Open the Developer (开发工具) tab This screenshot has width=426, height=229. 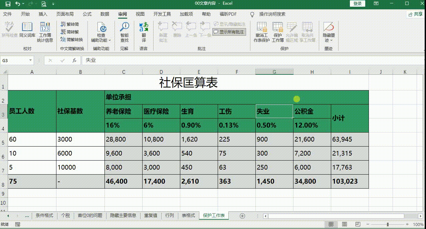click(162, 14)
